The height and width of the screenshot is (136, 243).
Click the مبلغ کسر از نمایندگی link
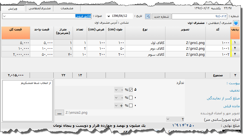(223, 98)
